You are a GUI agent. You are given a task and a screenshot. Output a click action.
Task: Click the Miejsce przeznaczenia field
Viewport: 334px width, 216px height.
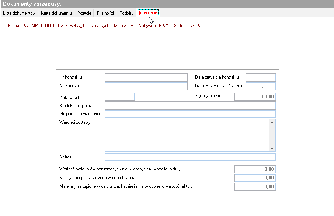[190, 114]
